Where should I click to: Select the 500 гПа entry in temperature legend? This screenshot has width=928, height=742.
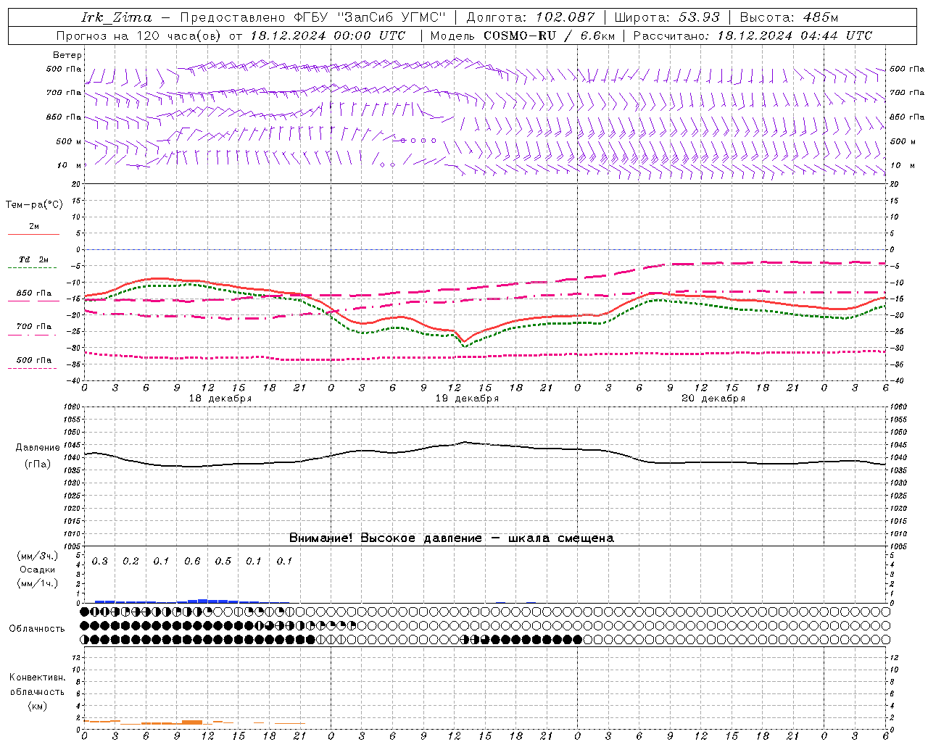pyautogui.click(x=34, y=360)
